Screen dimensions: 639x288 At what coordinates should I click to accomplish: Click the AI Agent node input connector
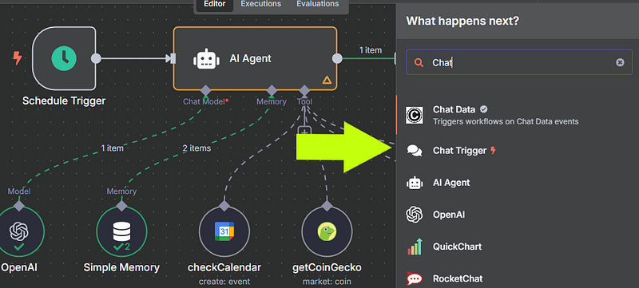point(173,58)
